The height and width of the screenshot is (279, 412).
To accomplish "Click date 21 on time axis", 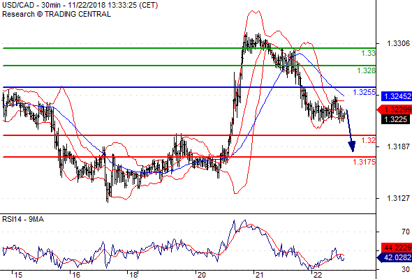I will coord(260,275).
